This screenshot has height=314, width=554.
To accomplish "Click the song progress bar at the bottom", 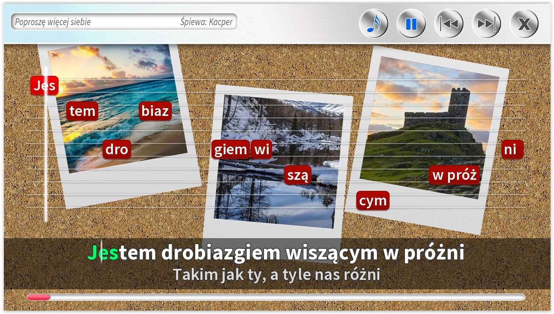I will 277,297.
